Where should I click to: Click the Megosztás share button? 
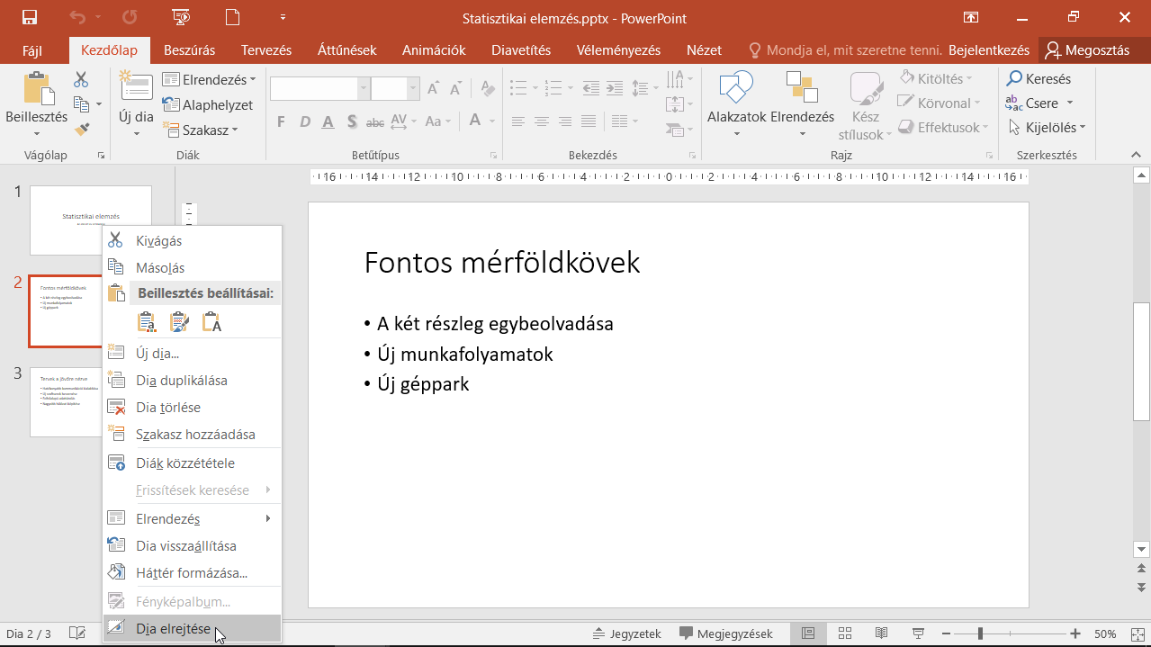pyautogui.click(x=1087, y=50)
